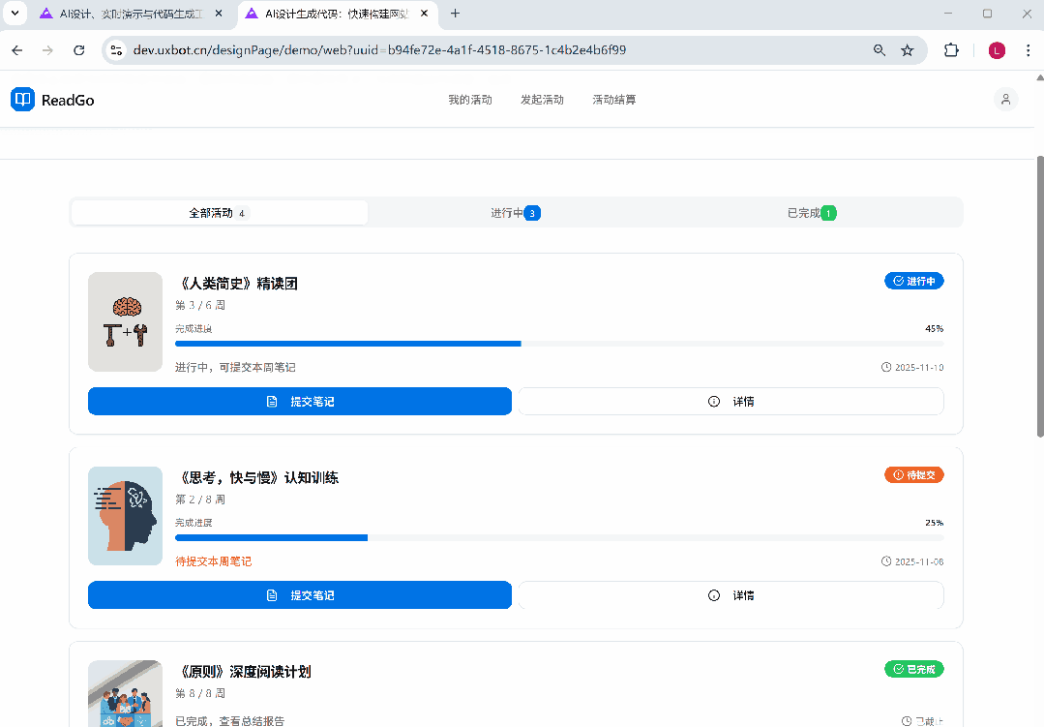Click the 《思考，快与慢》 book cover thumbnail
1044x727 pixels.
[125, 516]
